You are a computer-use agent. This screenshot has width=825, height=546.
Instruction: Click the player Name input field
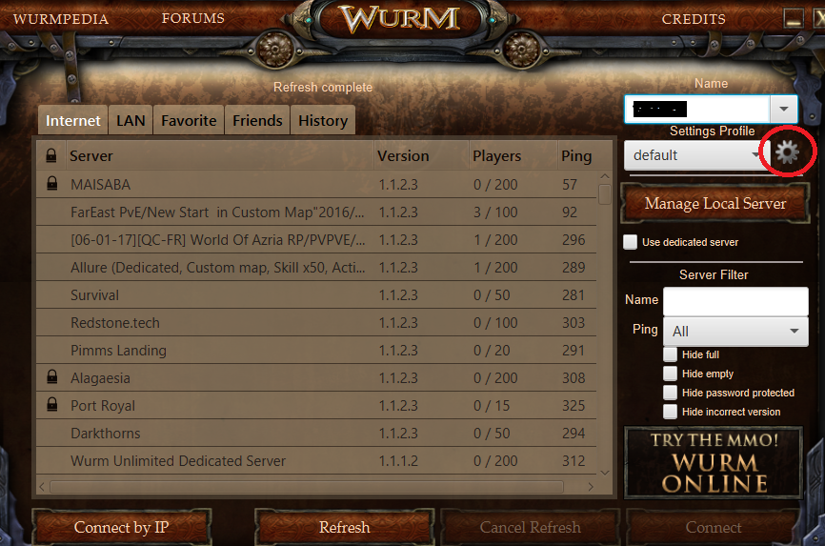(697, 109)
